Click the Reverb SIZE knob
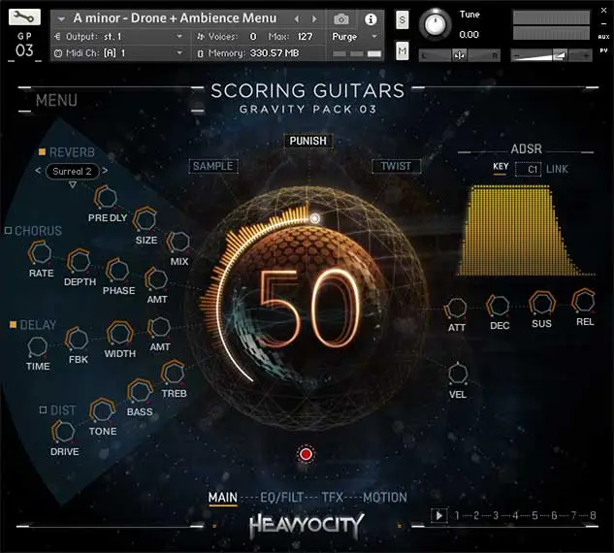This screenshot has height=553, width=614. 145,219
